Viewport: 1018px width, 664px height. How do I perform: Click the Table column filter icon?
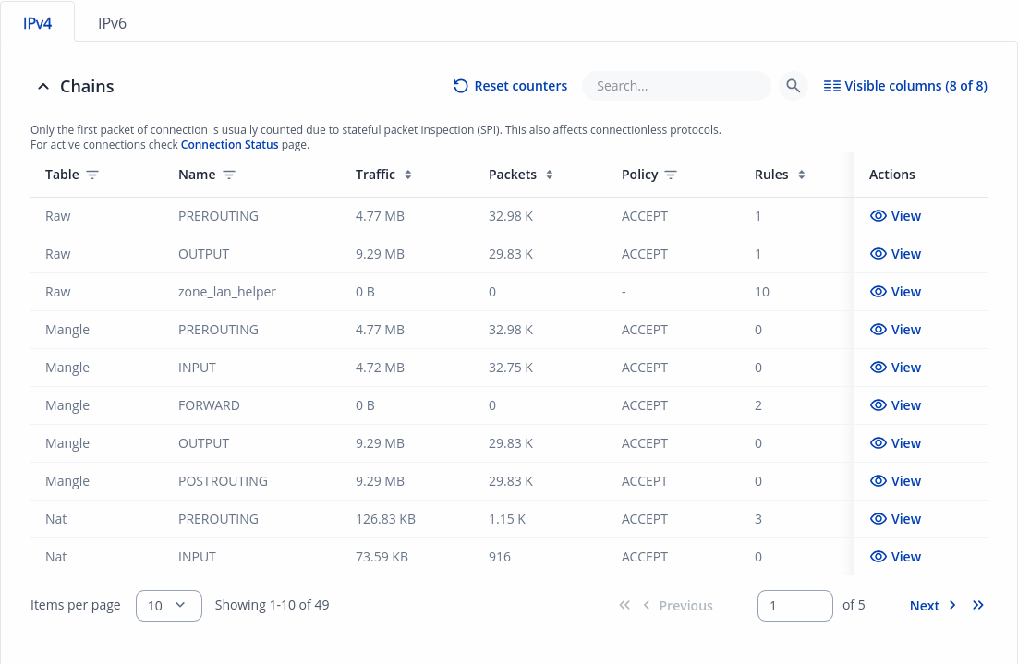click(92, 175)
